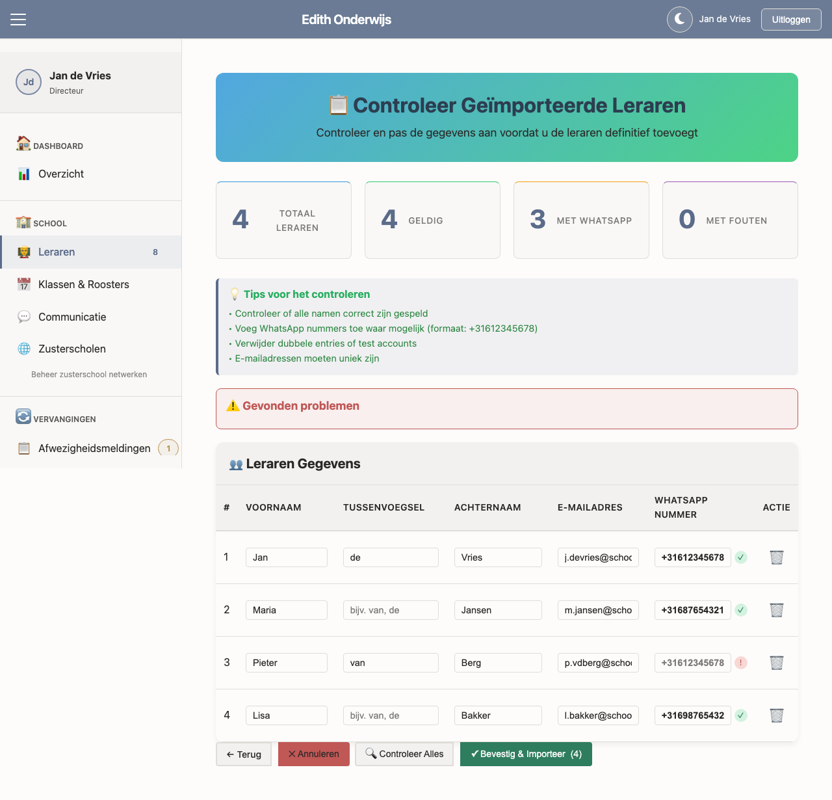Click the Uitloggen button
Viewport: 832px width, 800px height.
point(791,20)
